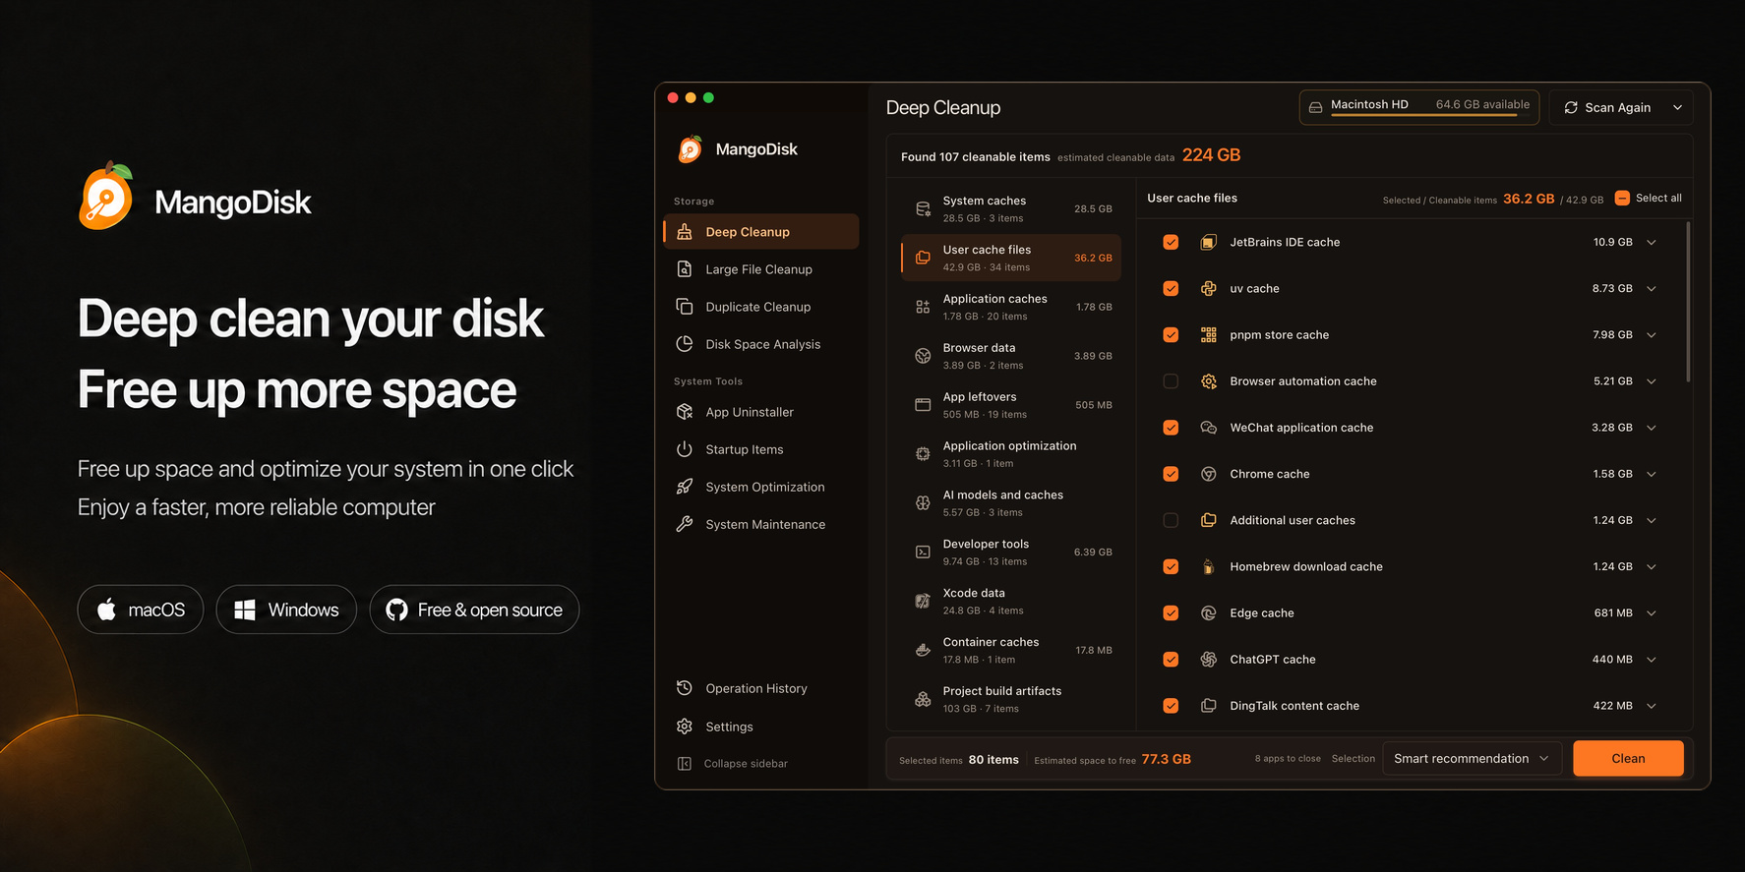This screenshot has width=1745, height=872.
Task: Open the App Uninstaller sidebar icon
Action: coord(685,412)
